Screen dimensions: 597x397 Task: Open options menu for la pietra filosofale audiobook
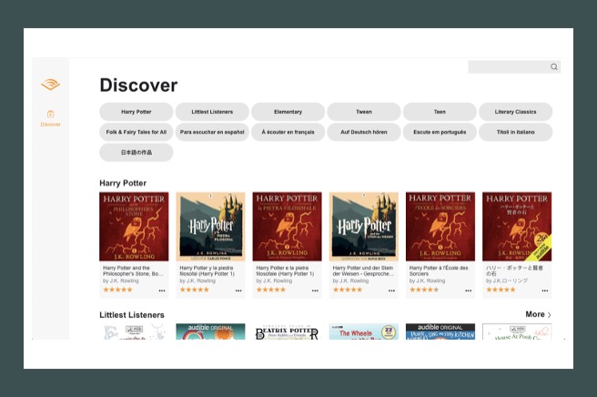pyautogui.click(x=315, y=290)
